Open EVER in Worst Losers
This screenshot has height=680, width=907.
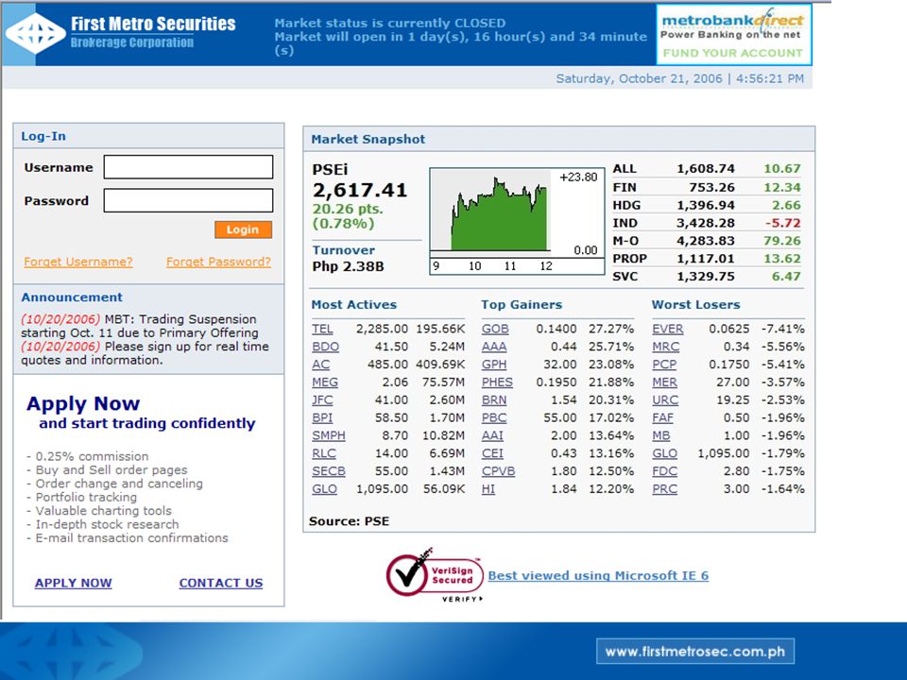click(668, 329)
